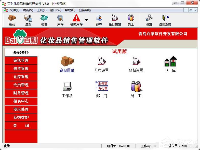
Task: Open the 功能(V) menu
Action: pyautogui.click(x=28, y=10)
